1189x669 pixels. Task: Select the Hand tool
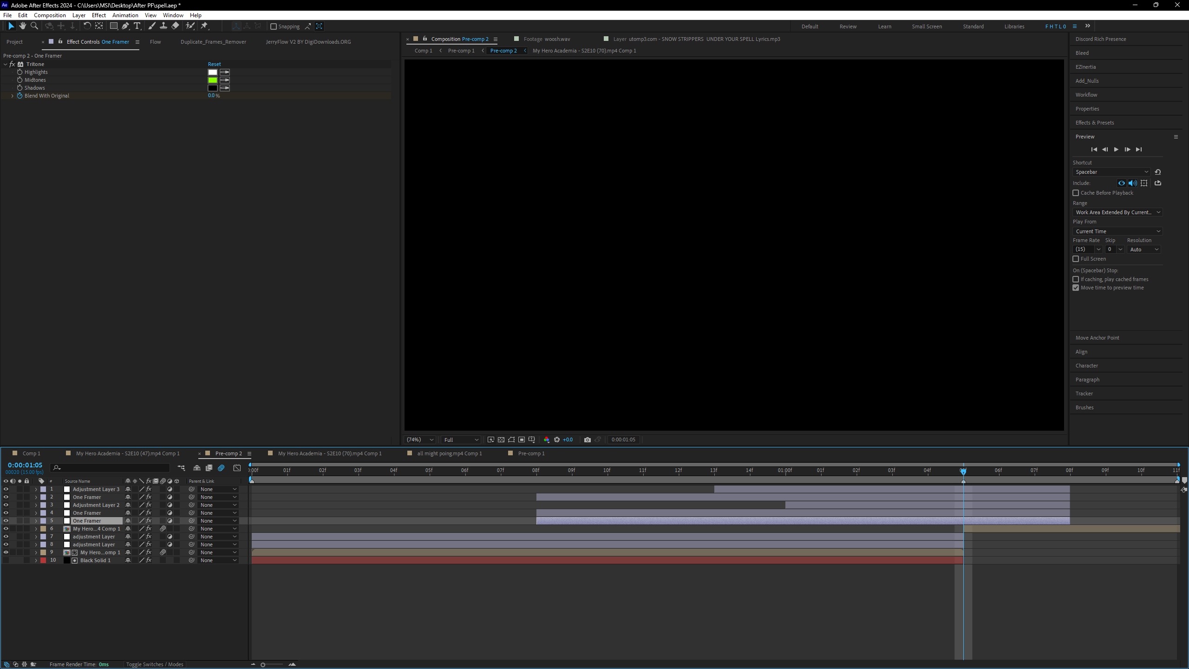click(x=23, y=26)
